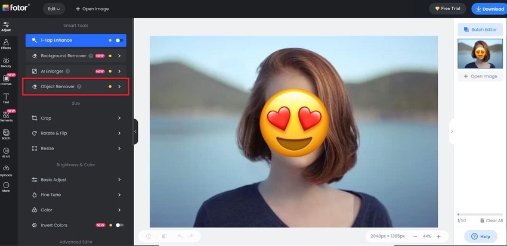Image resolution: width=507 pixels, height=246 pixels.
Task: Open the Effects sidebar tab
Action: point(6,45)
